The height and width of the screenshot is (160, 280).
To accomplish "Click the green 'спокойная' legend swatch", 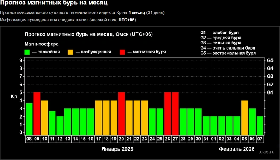I will 27,52.
